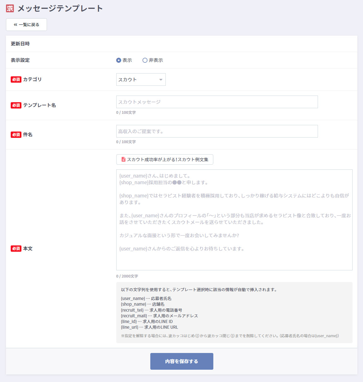Click the red document icon for scout examples
This screenshot has height=382, width=363.
124,160
